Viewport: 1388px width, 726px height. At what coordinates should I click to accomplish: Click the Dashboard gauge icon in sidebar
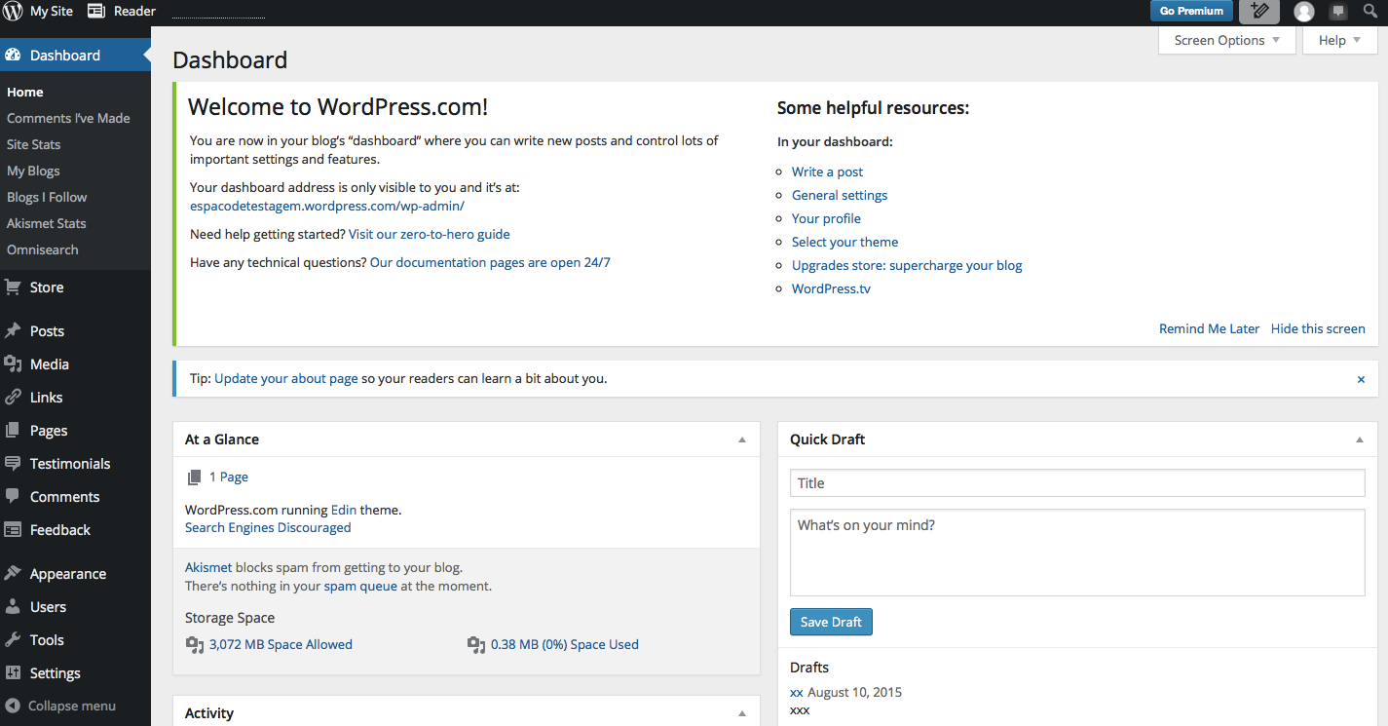click(13, 56)
